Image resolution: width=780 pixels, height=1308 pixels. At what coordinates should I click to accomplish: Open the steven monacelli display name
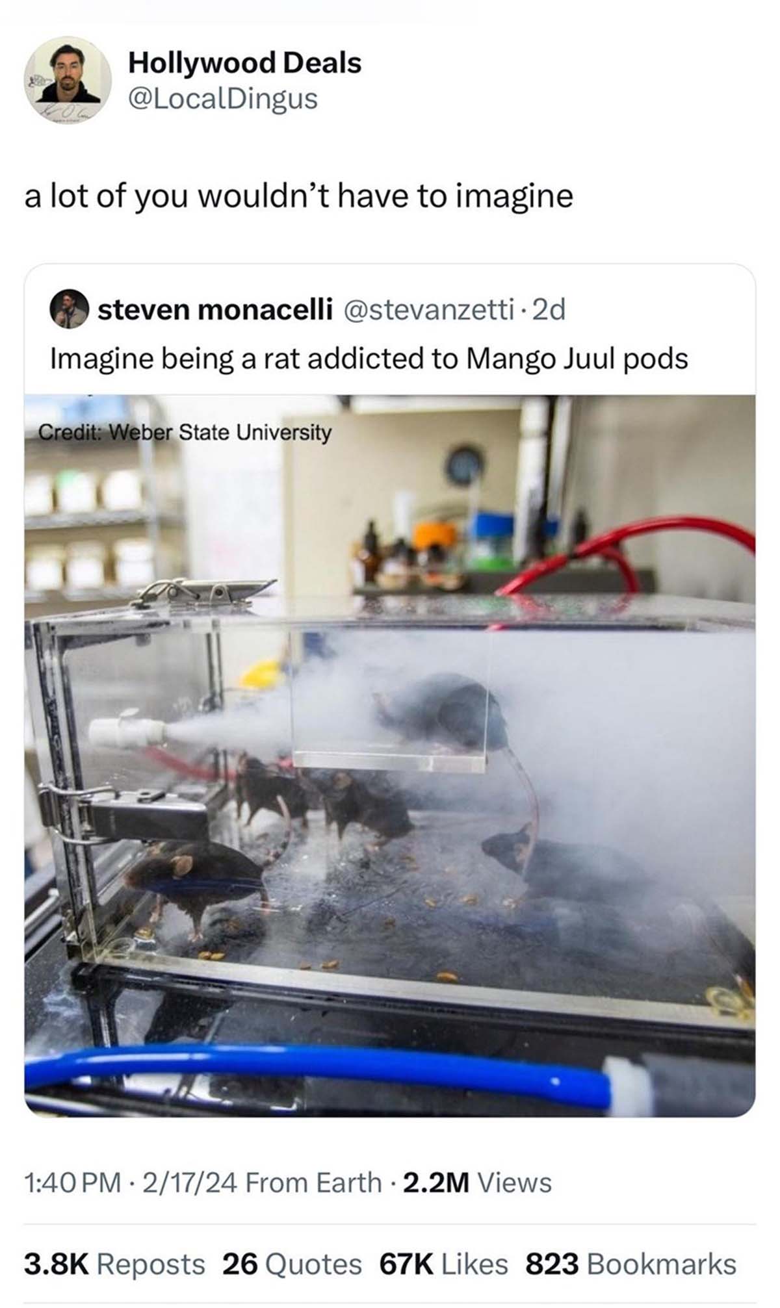click(x=215, y=309)
